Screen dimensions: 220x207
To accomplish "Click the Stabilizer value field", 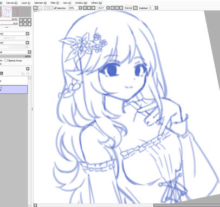I will [x=151, y=8].
